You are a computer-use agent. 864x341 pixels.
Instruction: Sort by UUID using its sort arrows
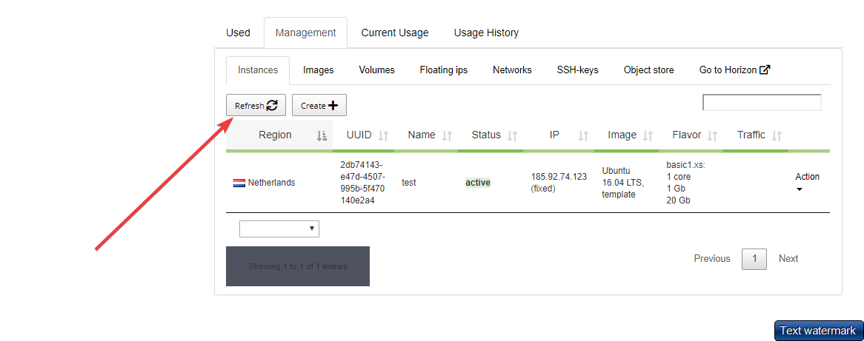(x=383, y=135)
